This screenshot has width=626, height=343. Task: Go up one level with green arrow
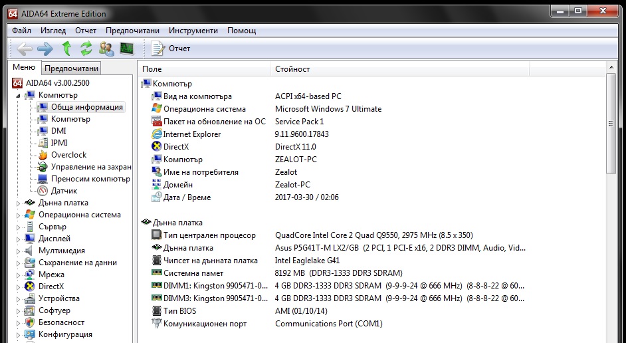click(66, 49)
